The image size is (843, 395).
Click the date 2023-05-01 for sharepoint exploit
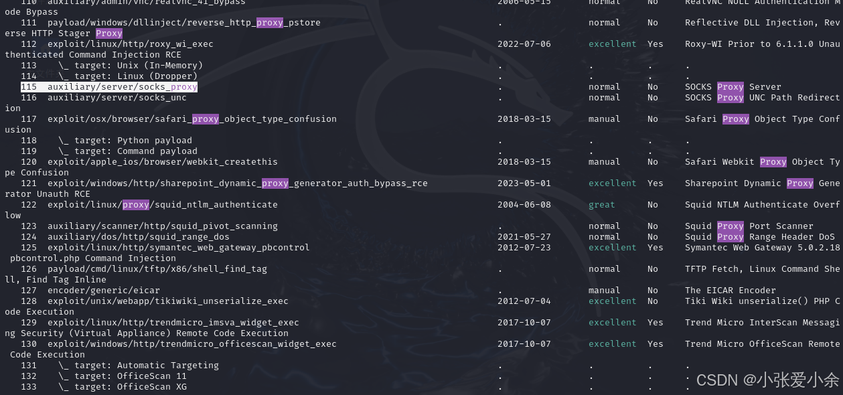tap(524, 183)
